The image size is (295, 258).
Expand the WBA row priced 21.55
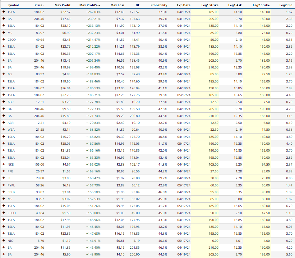pos(4,129)
